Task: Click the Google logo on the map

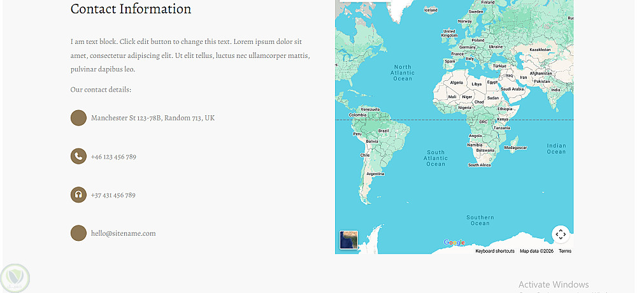Action: click(x=454, y=243)
